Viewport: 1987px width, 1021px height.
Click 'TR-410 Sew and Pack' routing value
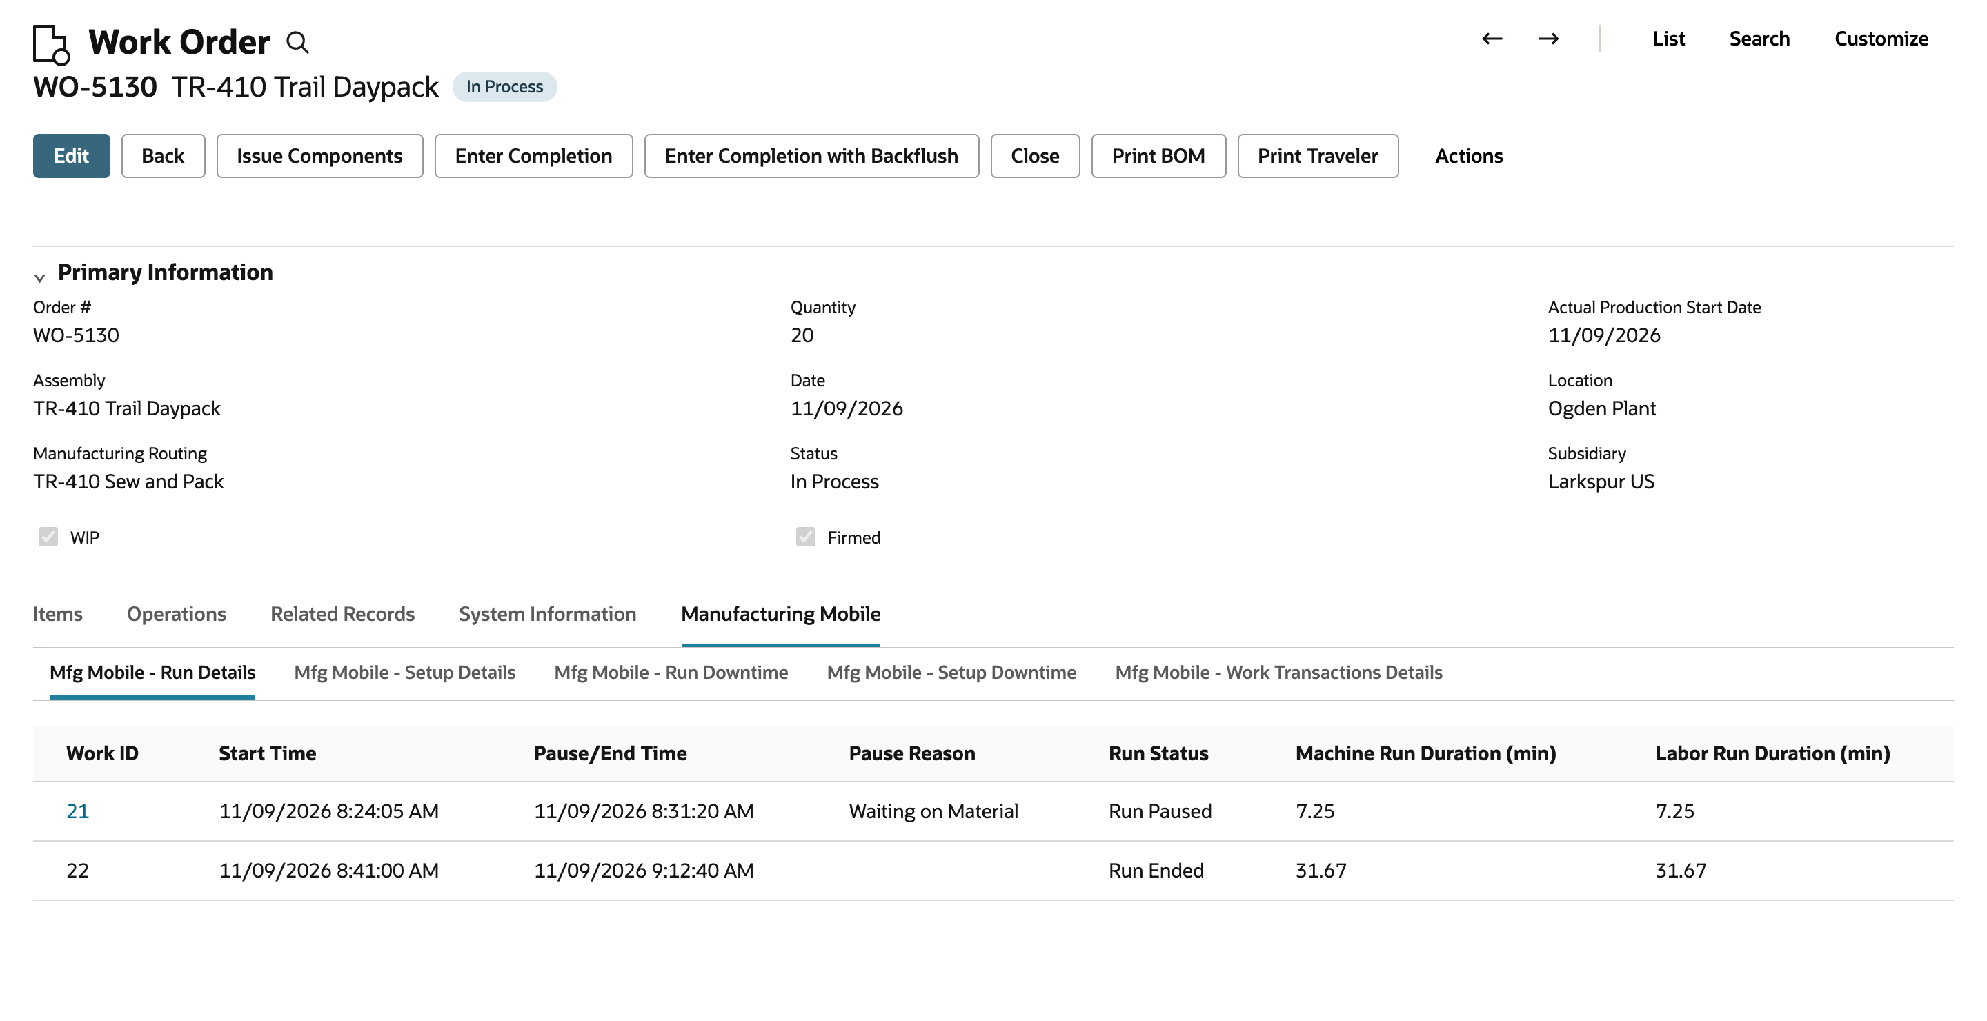[x=128, y=482]
